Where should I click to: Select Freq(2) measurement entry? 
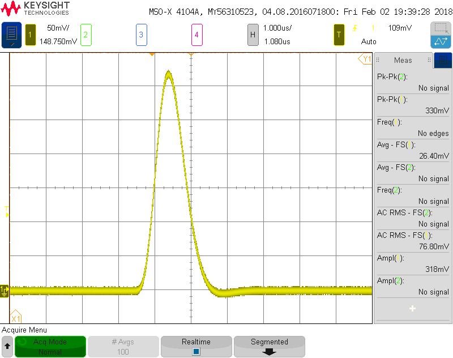[x=413, y=195]
